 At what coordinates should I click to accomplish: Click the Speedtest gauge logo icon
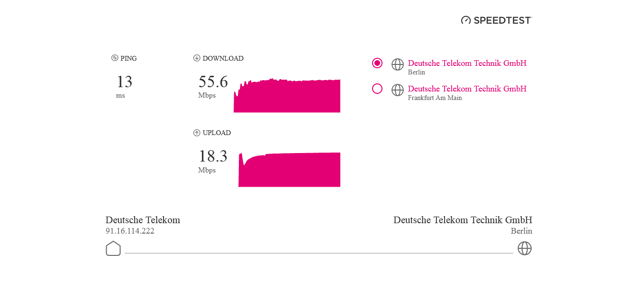point(466,20)
